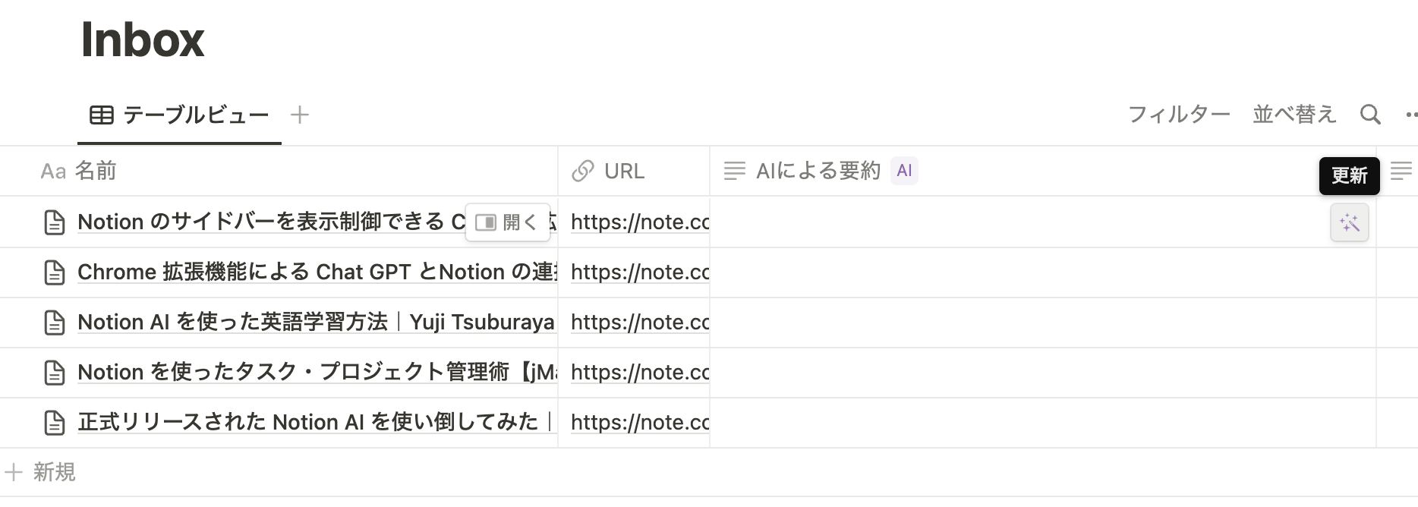Click page icon of Notion AI 英語学習 row
Viewport: 1418px width, 507px height.
pos(55,323)
